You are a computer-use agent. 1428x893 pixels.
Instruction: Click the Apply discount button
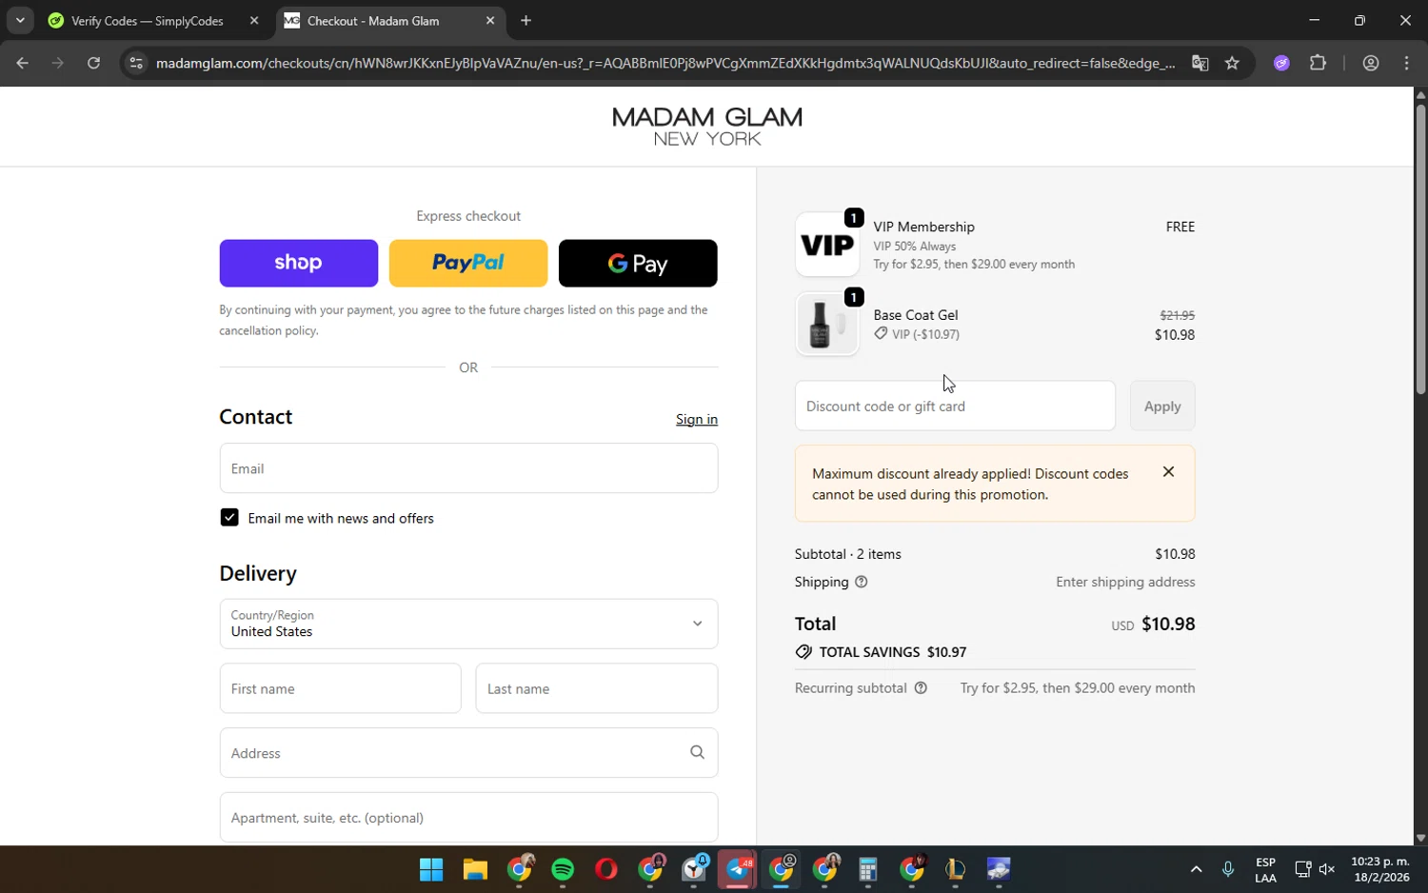1162,406
